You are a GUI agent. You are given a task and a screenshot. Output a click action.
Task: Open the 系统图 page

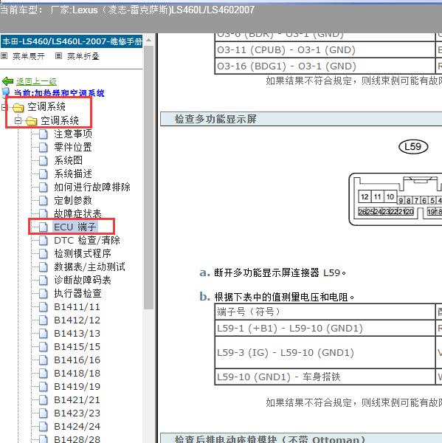pos(68,160)
